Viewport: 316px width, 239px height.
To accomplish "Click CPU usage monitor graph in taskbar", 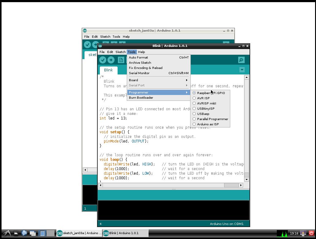I will [x=282, y=233].
